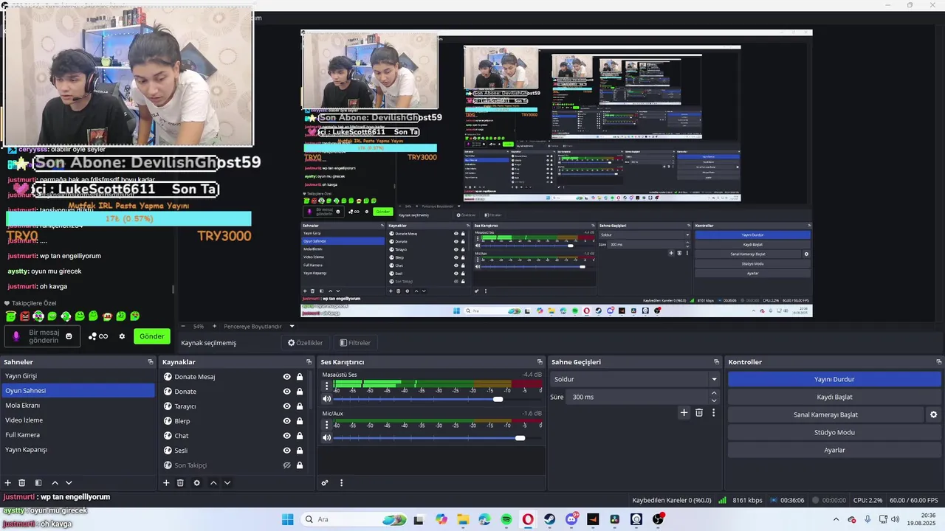The width and height of the screenshot is (945, 531).
Task: Open source properties gear in the Kaynaklar toolbar
Action: 196,483
